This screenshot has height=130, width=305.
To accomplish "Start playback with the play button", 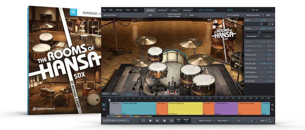I will click(157, 121).
